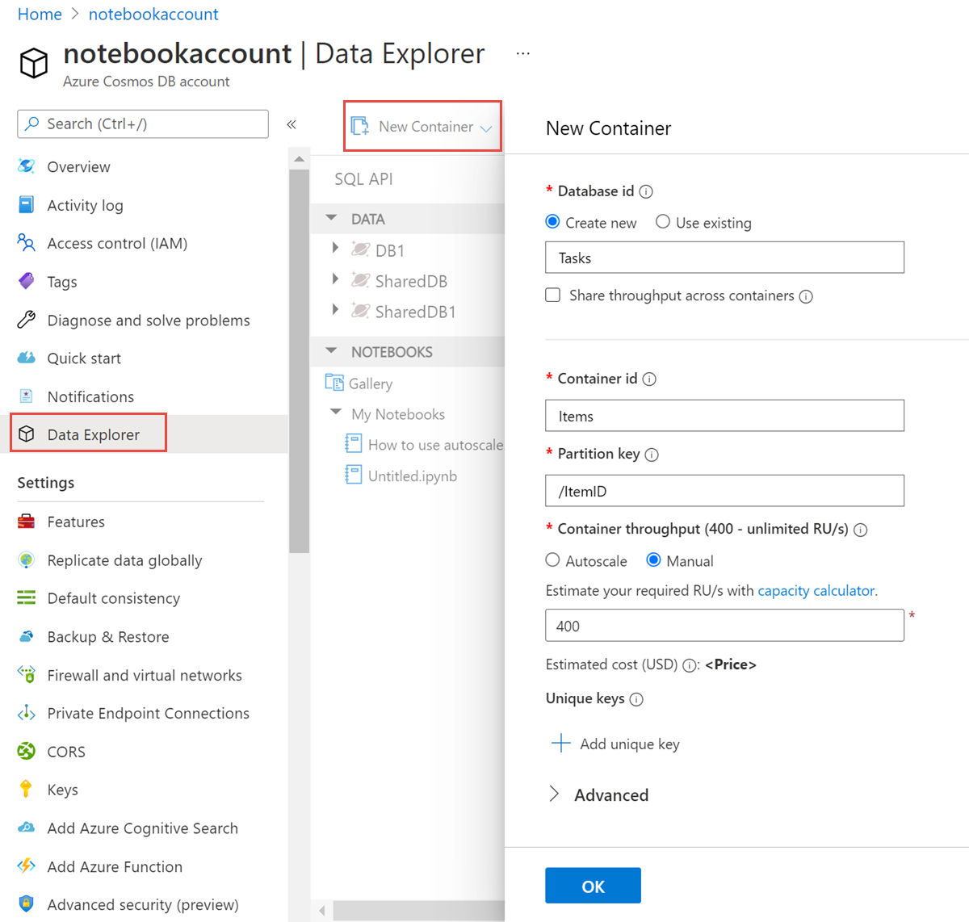The width and height of the screenshot is (969, 922).
Task: Open the capacity calculator link
Action: click(816, 590)
